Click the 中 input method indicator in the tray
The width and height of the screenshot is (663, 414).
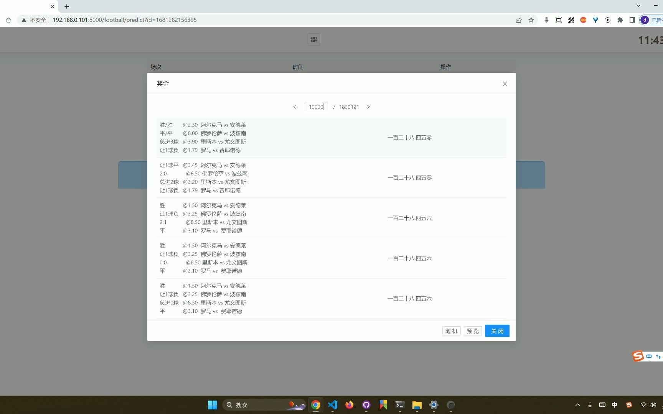(x=615, y=405)
